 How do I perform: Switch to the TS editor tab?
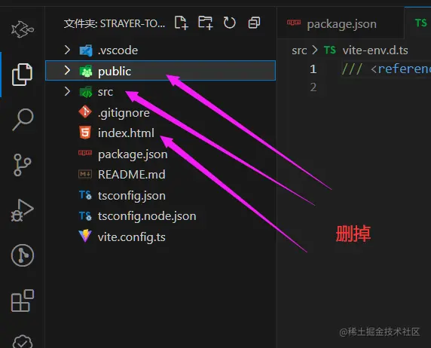[x=418, y=23]
